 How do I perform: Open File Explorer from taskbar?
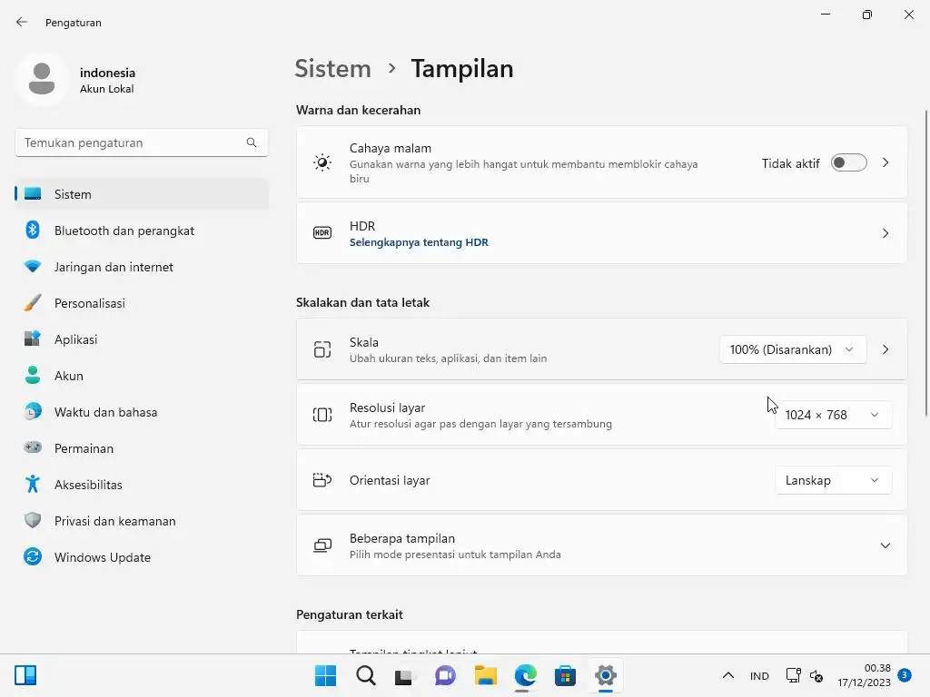(x=485, y=675)
